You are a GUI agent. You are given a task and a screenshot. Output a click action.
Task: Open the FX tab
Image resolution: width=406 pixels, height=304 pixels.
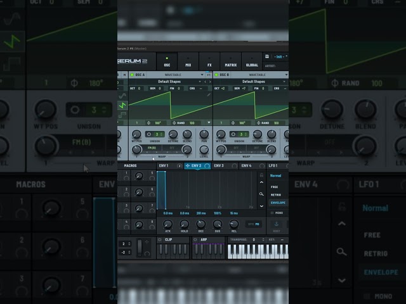click(x=209, y=61)
